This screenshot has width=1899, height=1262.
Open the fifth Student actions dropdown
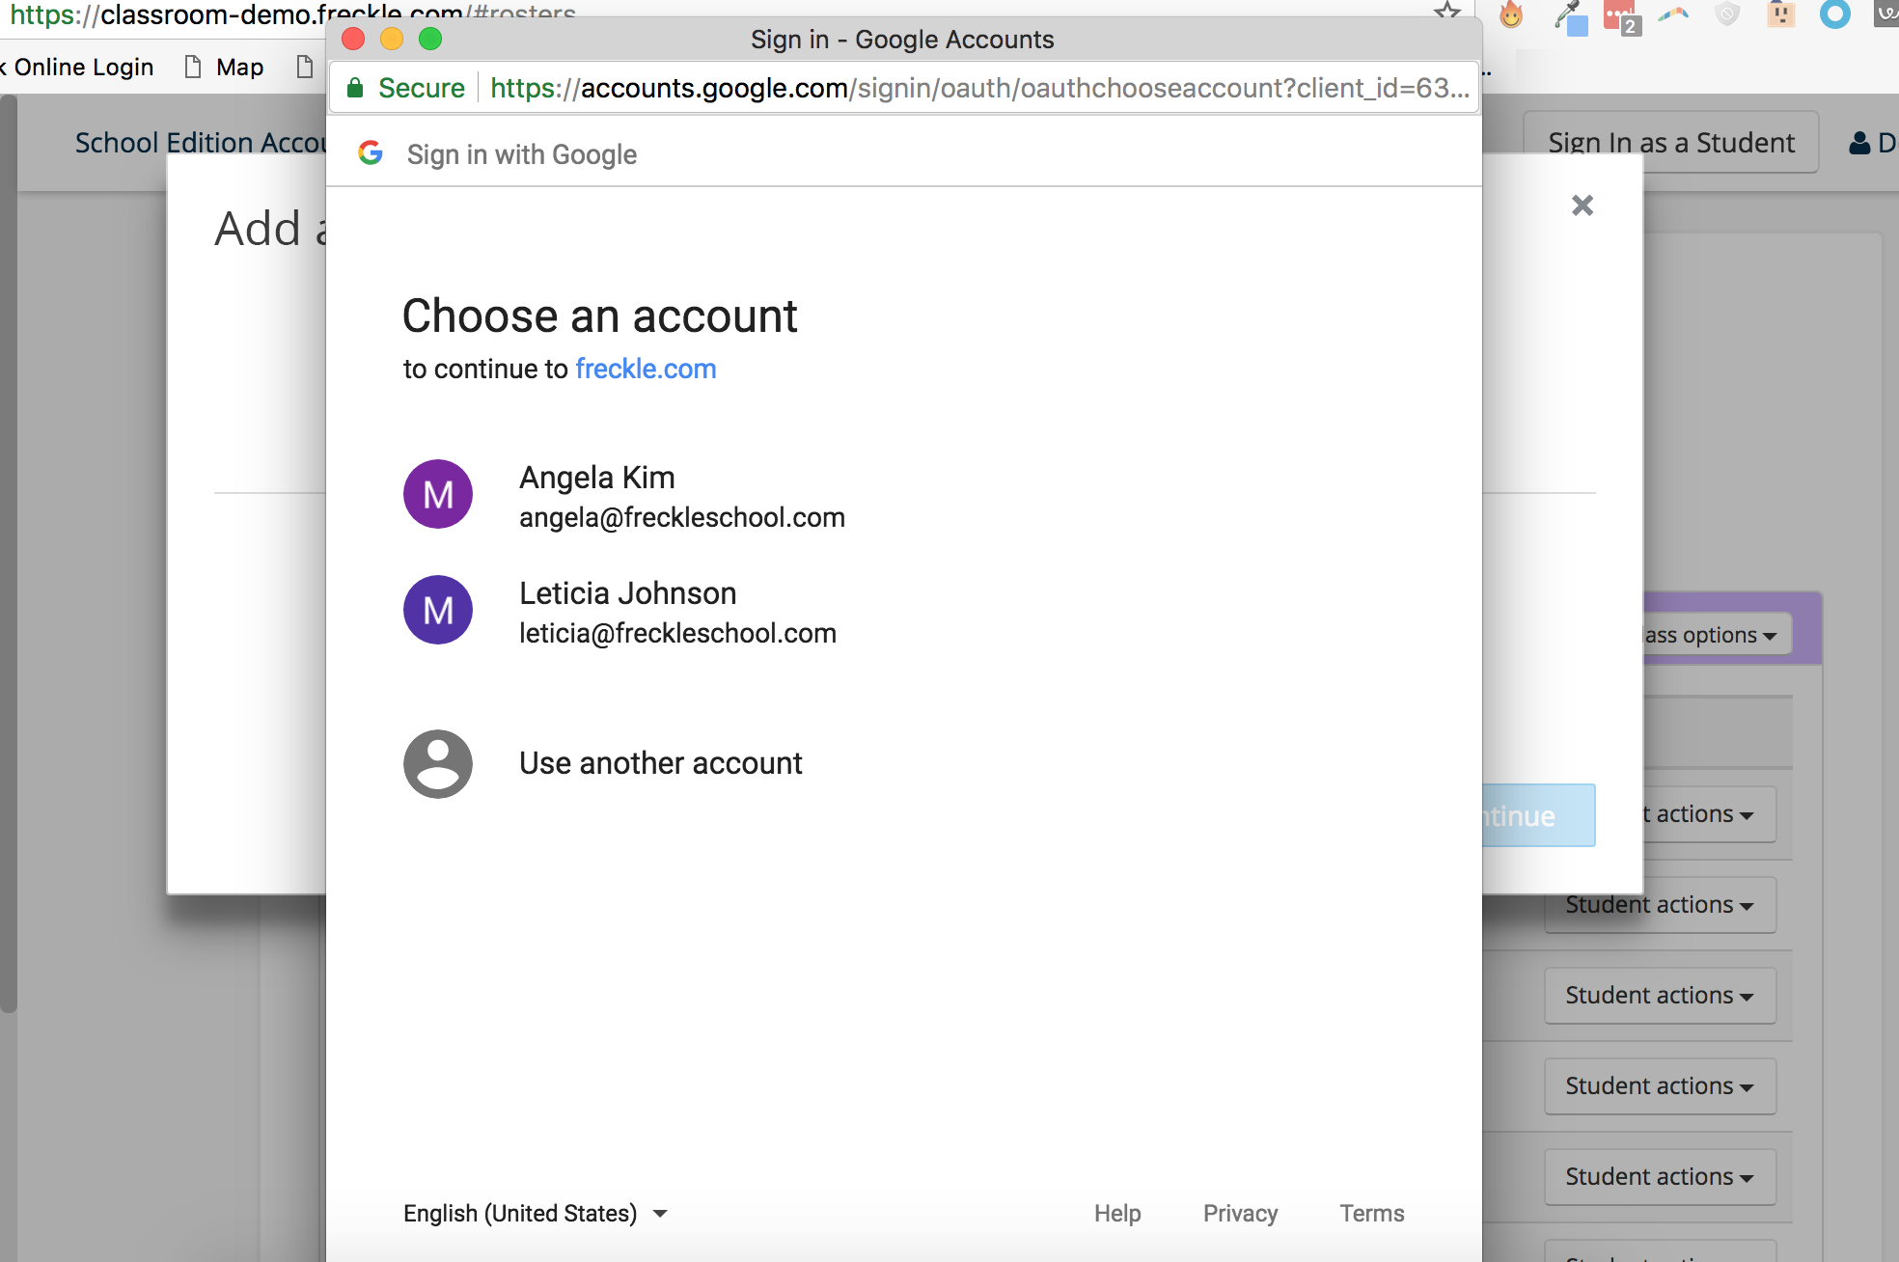(x=1660, y=1177)
